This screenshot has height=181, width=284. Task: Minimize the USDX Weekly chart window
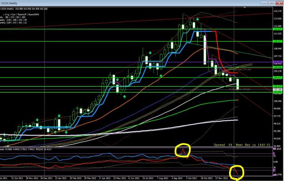[x=264, y=3]
